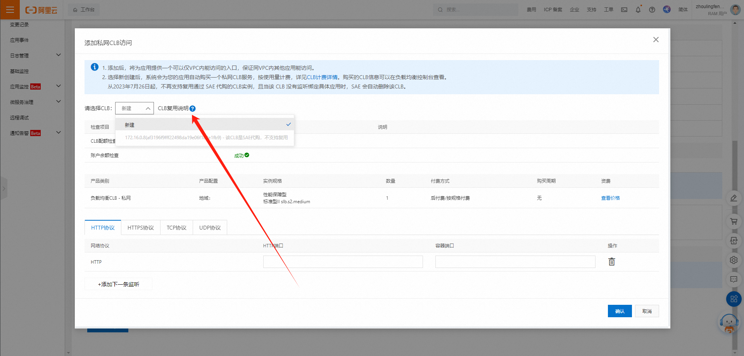This screenshot has height=356, width=744.
Task: Switch to the TCP协议 tab
Action: (176, 228)
